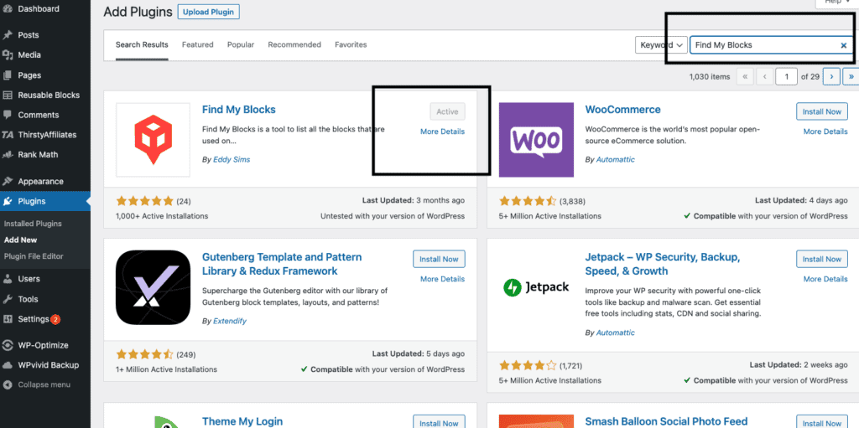The image size is (859, 428).
Task: Open author link Eddy Sims
Action: 231,160
